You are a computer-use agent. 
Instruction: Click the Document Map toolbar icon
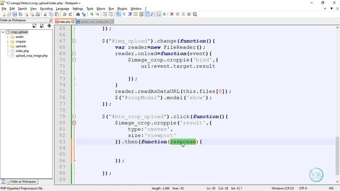click(141, 14)
